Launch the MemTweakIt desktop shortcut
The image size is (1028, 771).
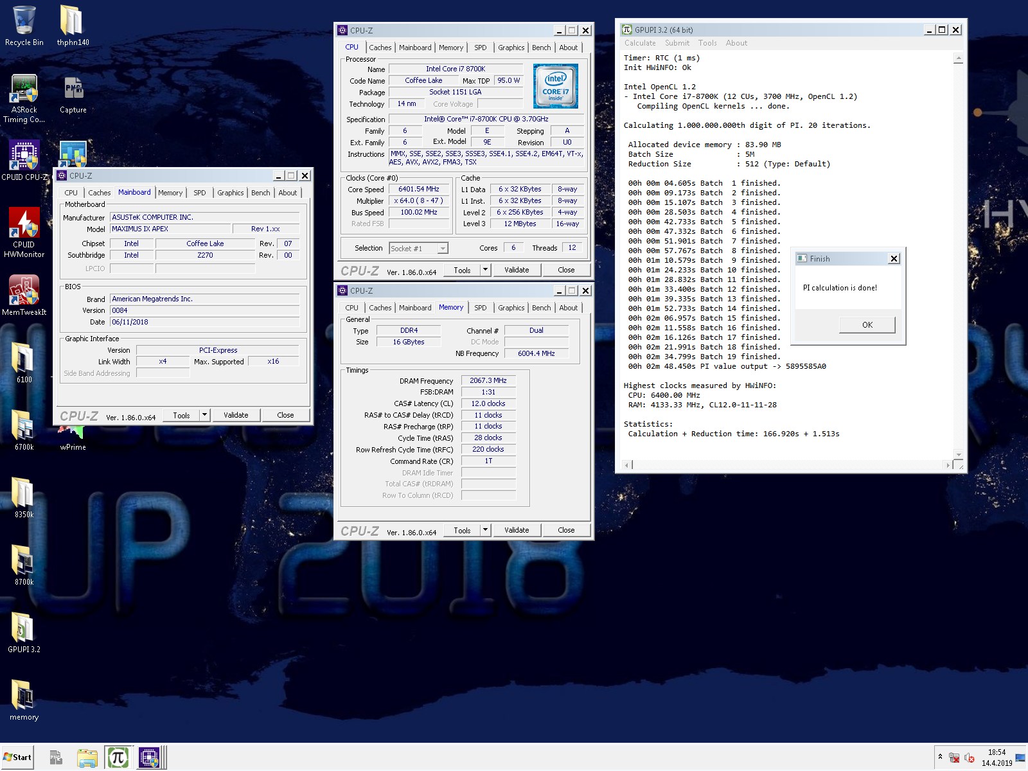tap(24, 296)
